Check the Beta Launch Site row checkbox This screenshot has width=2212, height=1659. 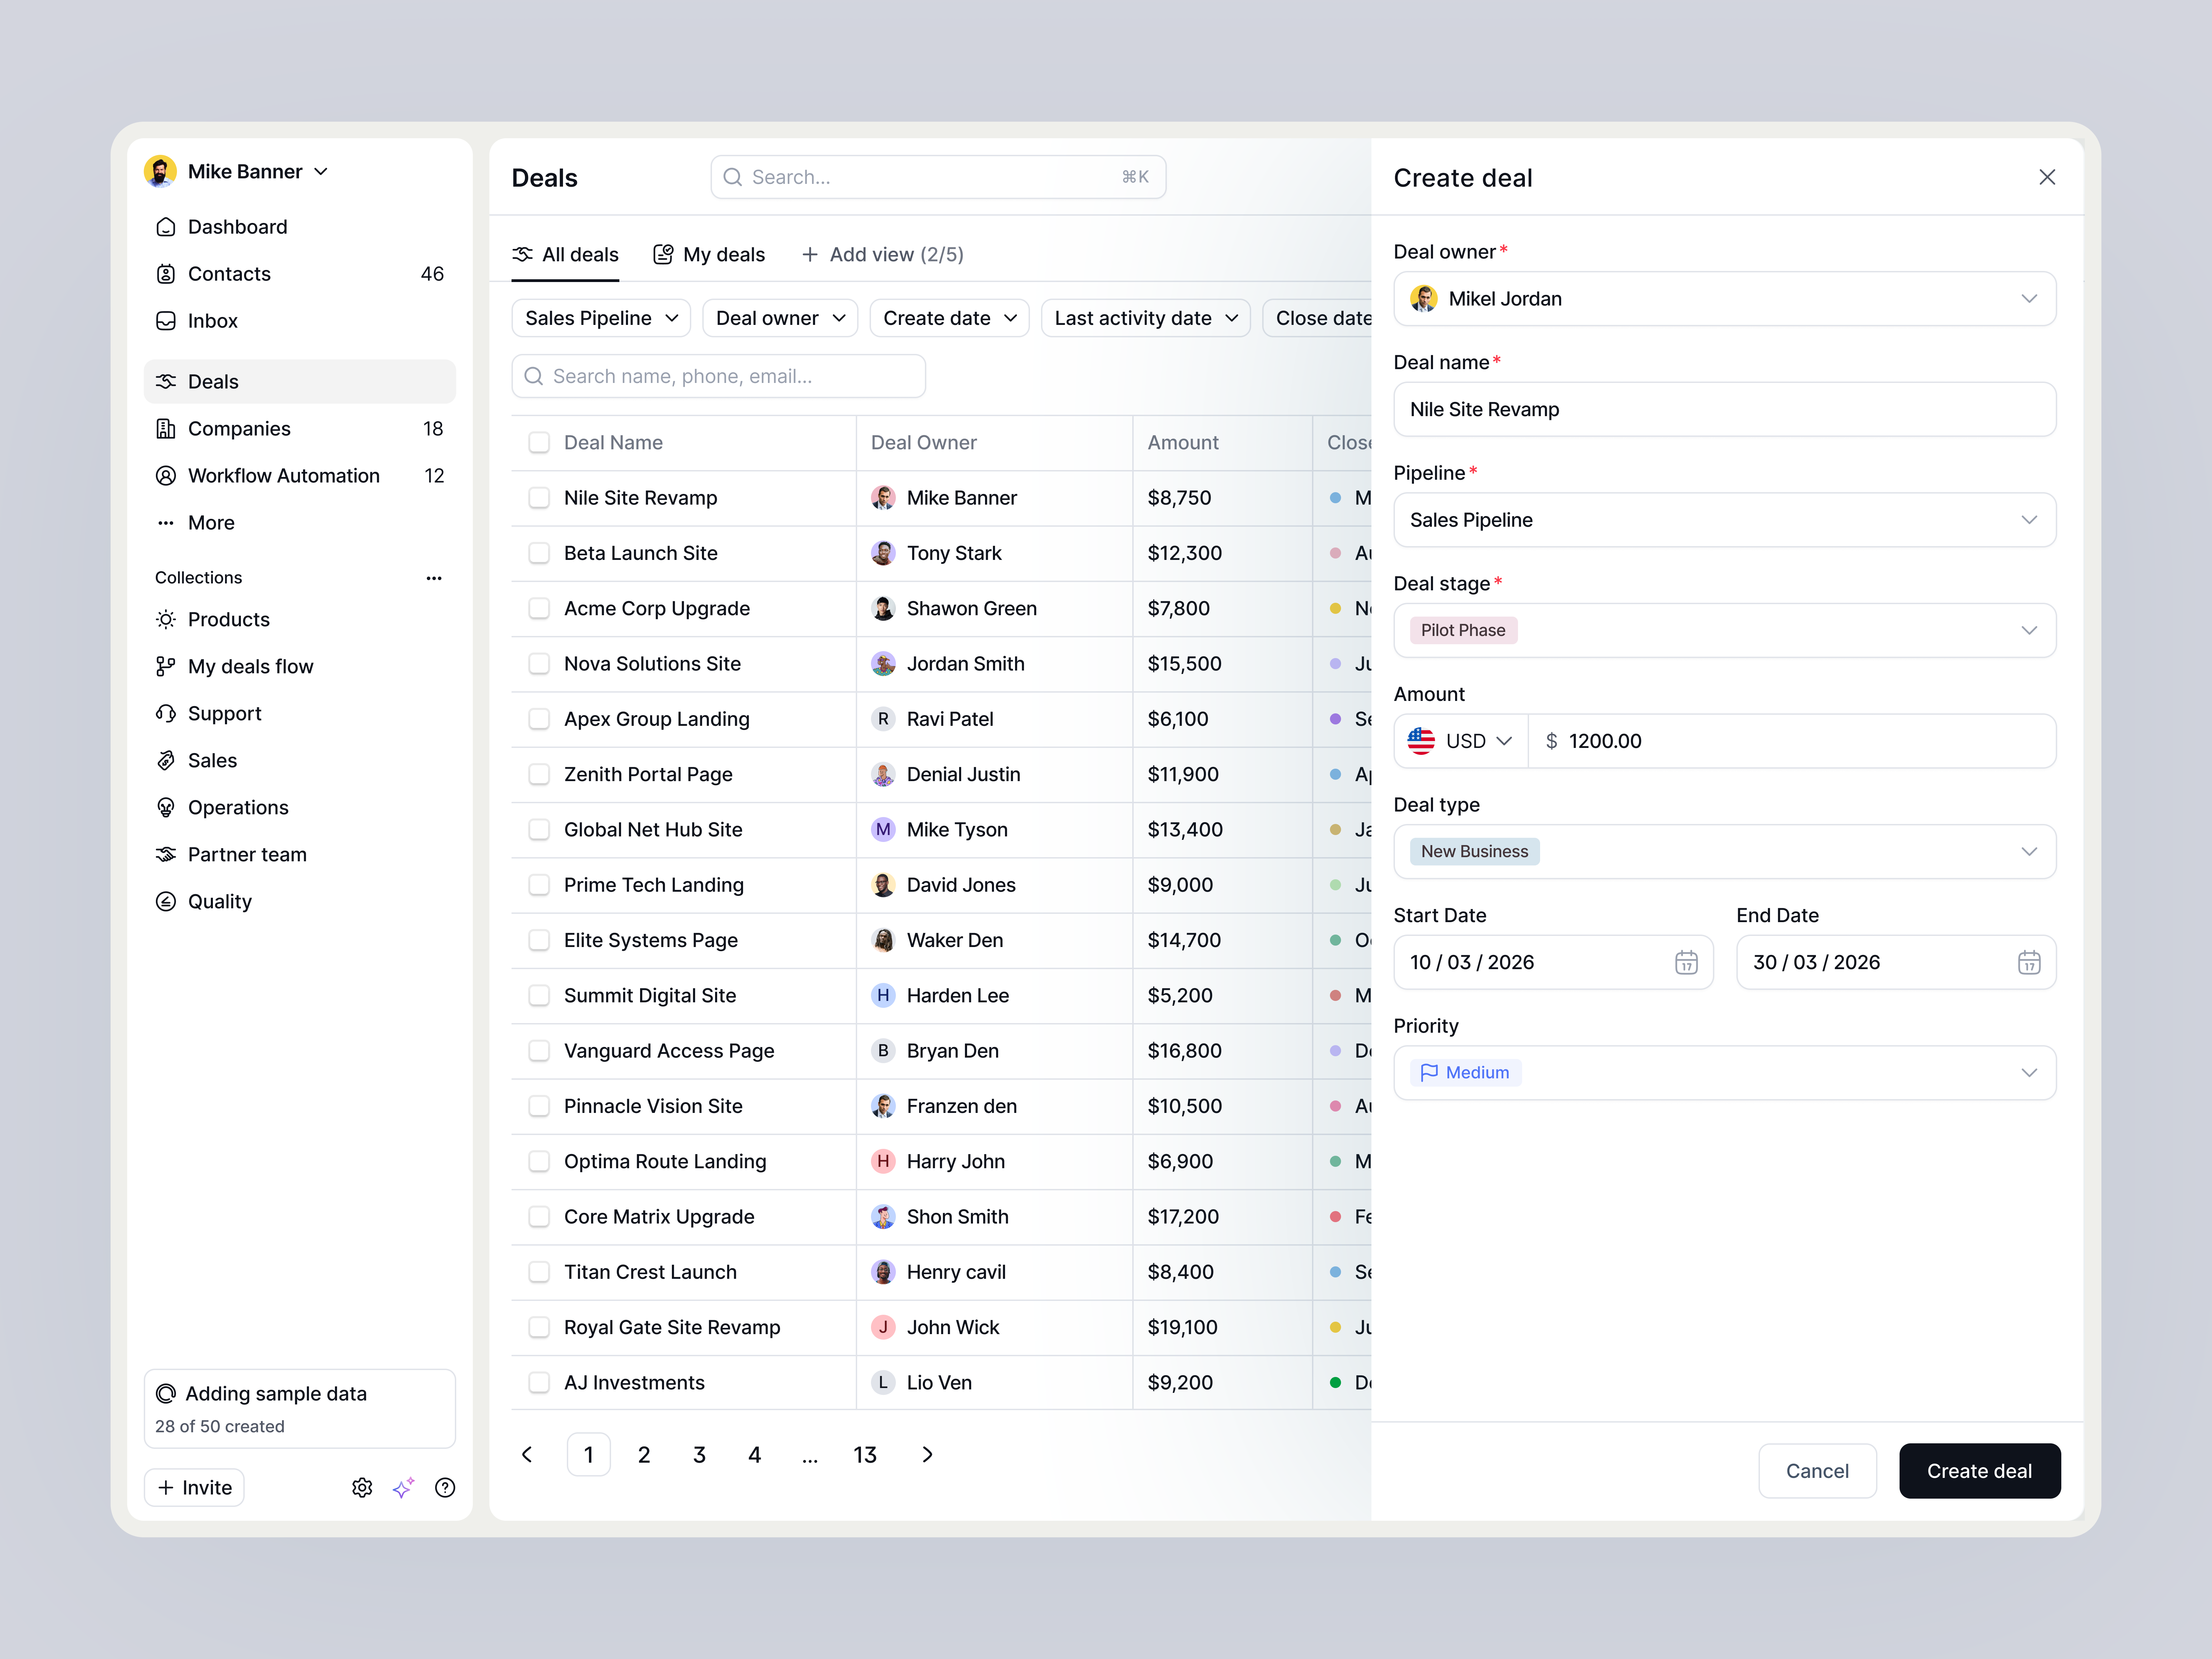[x=539, y=553]
